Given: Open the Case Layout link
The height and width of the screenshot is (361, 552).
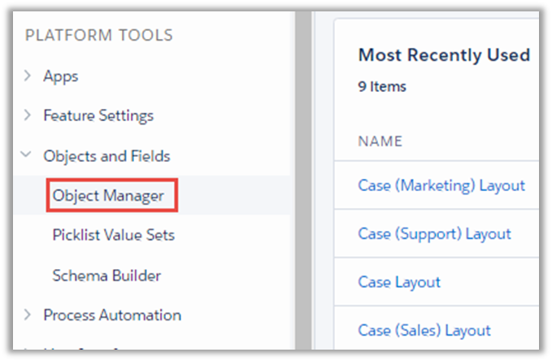Looking at the screenshot, I should point(399,282).
